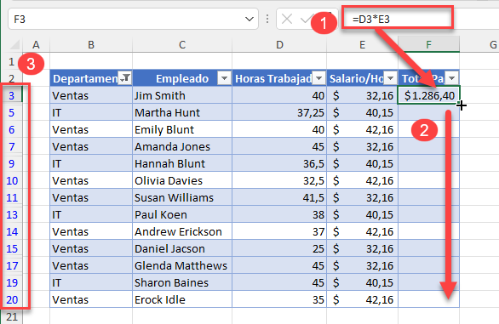
Task: Click hours value 41,5 for Susan Williams
Action: [279, 197]
